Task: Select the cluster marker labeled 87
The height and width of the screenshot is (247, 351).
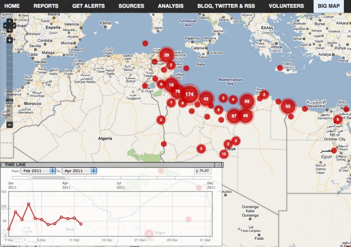Action: click(x=234, y=116)
